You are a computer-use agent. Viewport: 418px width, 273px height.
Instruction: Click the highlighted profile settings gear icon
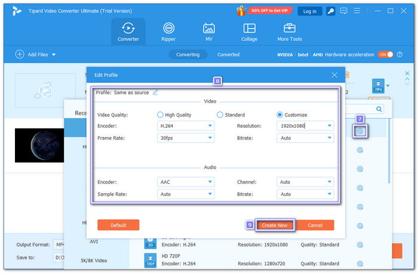tap(360, 131)
